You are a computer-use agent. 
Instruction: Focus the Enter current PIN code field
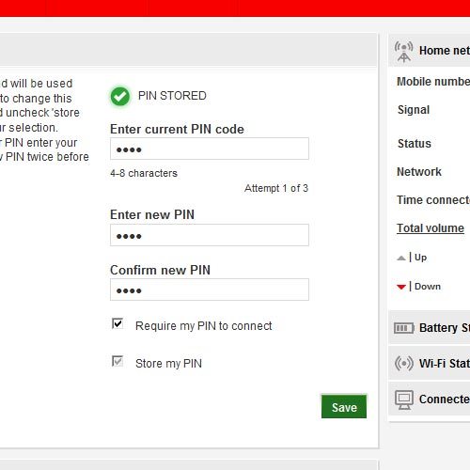click(x=210, y=149)
